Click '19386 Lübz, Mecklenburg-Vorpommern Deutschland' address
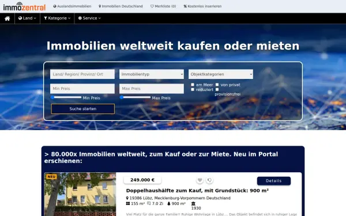This screenshot has height=216, width=346. pyautogui.click(x=180, y=198)
